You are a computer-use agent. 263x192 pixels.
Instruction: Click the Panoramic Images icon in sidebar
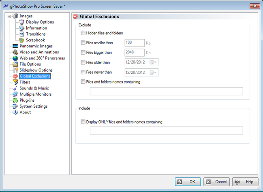tap(15, 46)
